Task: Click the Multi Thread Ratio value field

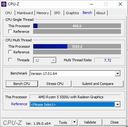Action: [108, 60]
